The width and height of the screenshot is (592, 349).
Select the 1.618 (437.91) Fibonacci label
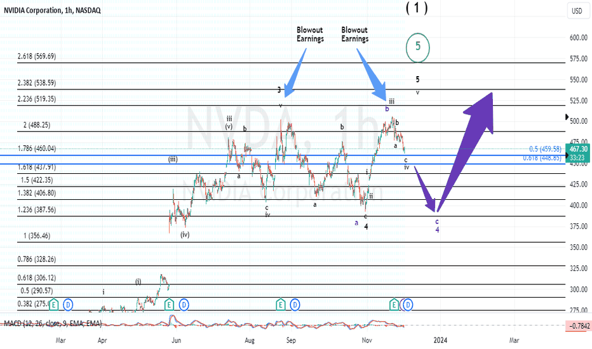tap(37, 167)
